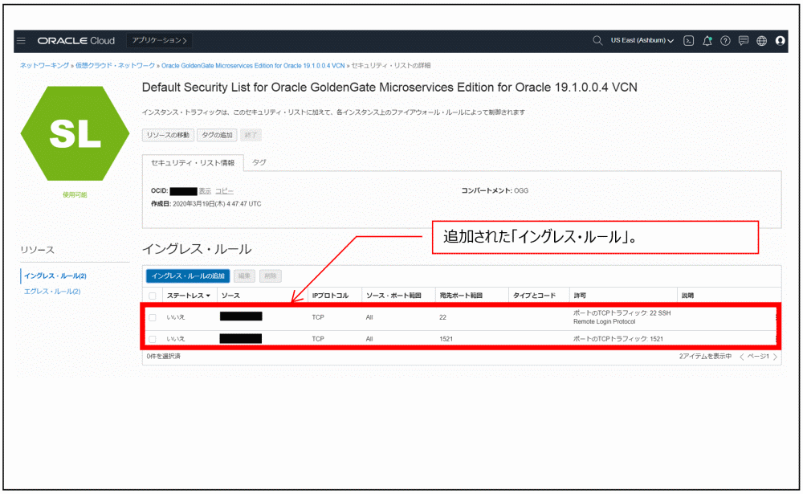803x494 pixels.
Task: Open 仮想クラウド・ネットワーク breadcrumb link
Action: pyautogui.click(x=115, y=66)
